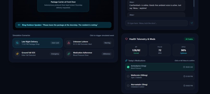This screenshot has height=94, width=210.
Task: Click the 'Today's Medications' label
Action: pos(137,61)
